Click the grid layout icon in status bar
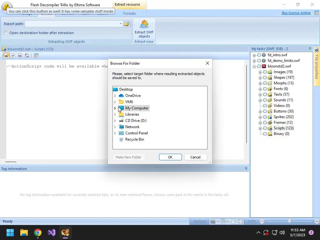Screen dimensions: 320x240 tap(223, 221)
